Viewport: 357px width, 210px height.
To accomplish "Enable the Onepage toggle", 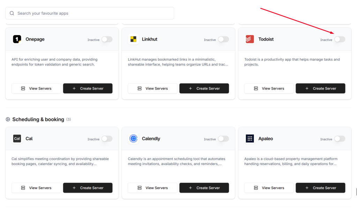I will click(x=107, y=39).
